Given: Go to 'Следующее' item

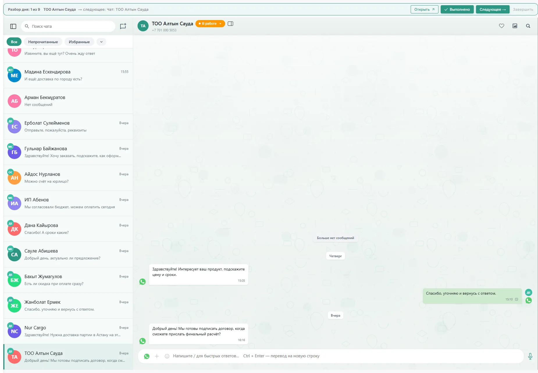Looking at the screenshot, I should pyautogui.click(x=492, y=9).
